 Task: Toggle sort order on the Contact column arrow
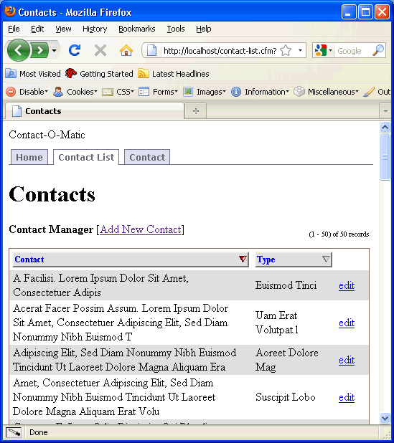pyautogui.click(x=243, y=259)
